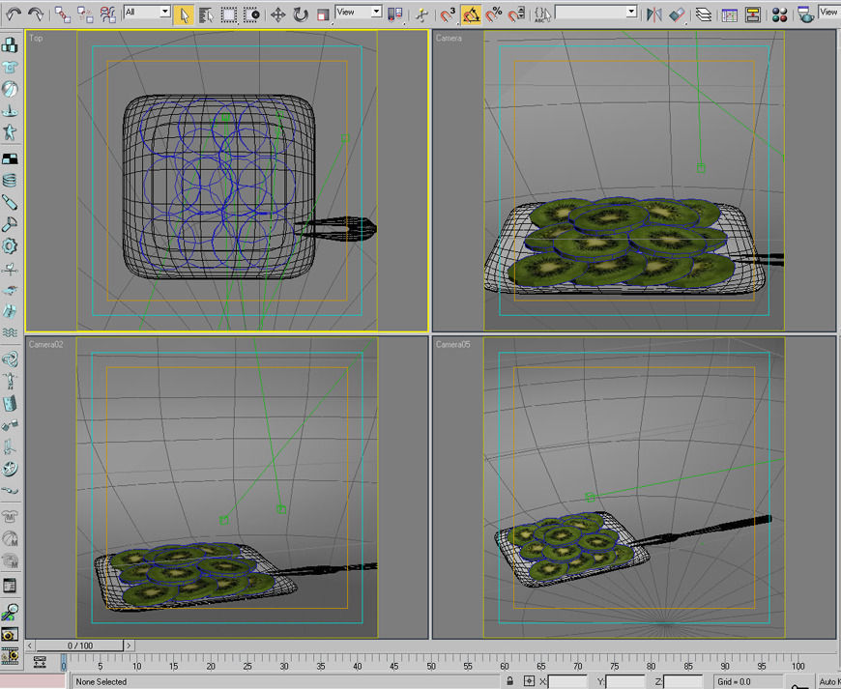Click the reactor Wind weathervane icon
Screen dimensions: 841x689
click(10, 268)
